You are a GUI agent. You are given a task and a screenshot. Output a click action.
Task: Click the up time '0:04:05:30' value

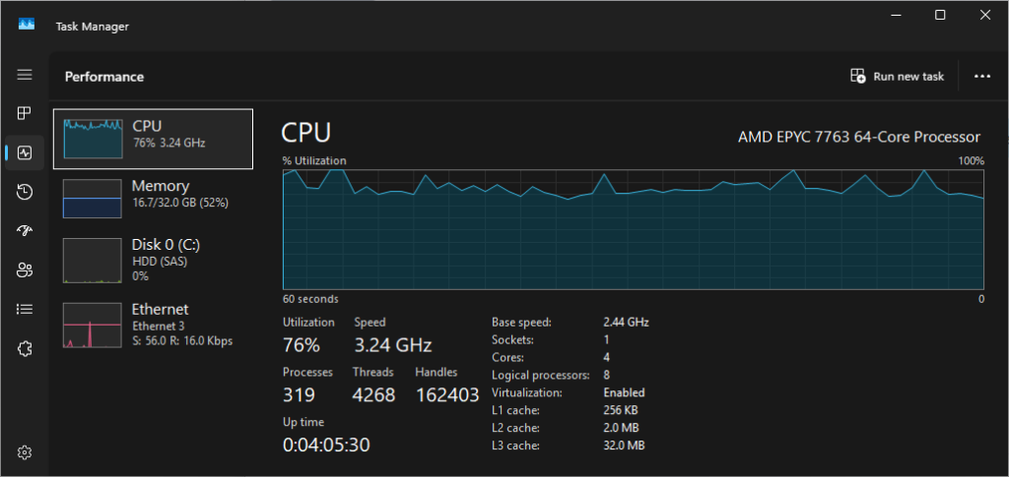[x=326, y=445]
